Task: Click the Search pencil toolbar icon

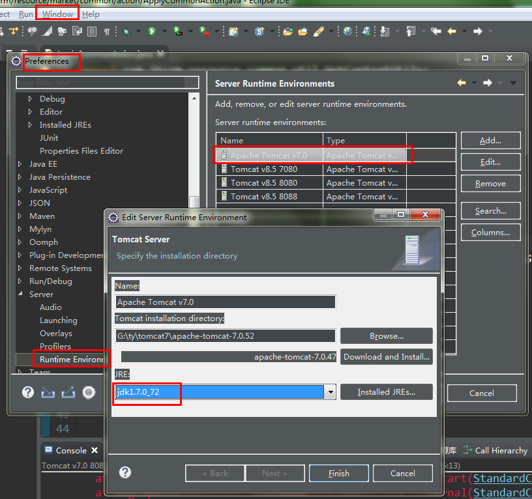Action: [x=318, y=32]
